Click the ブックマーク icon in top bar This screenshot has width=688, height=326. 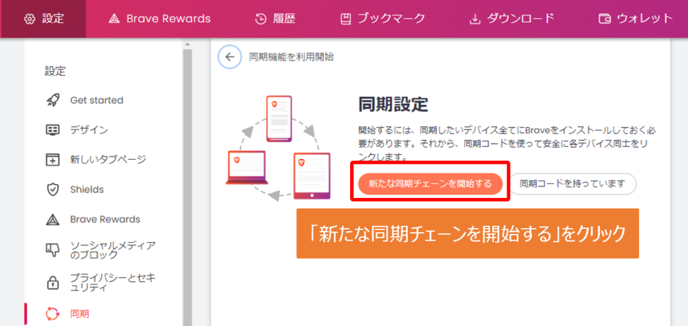346,19
